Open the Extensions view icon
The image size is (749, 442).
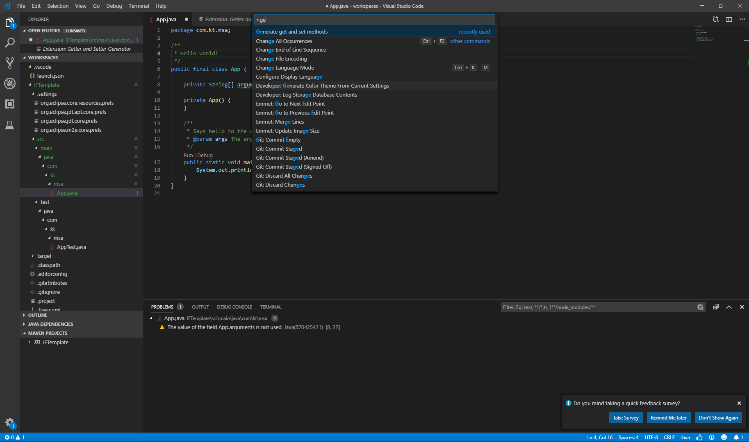pos(10,104)
